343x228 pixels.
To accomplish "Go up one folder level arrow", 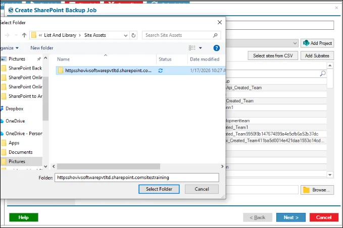I will [24, 35].
